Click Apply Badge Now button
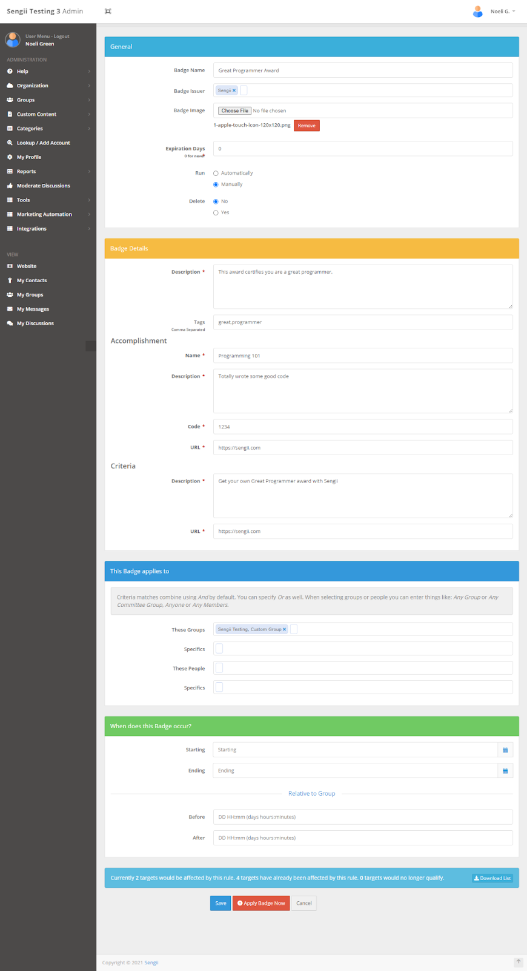The height and width of the screenshot is (971, 527). tap(261, 903)
